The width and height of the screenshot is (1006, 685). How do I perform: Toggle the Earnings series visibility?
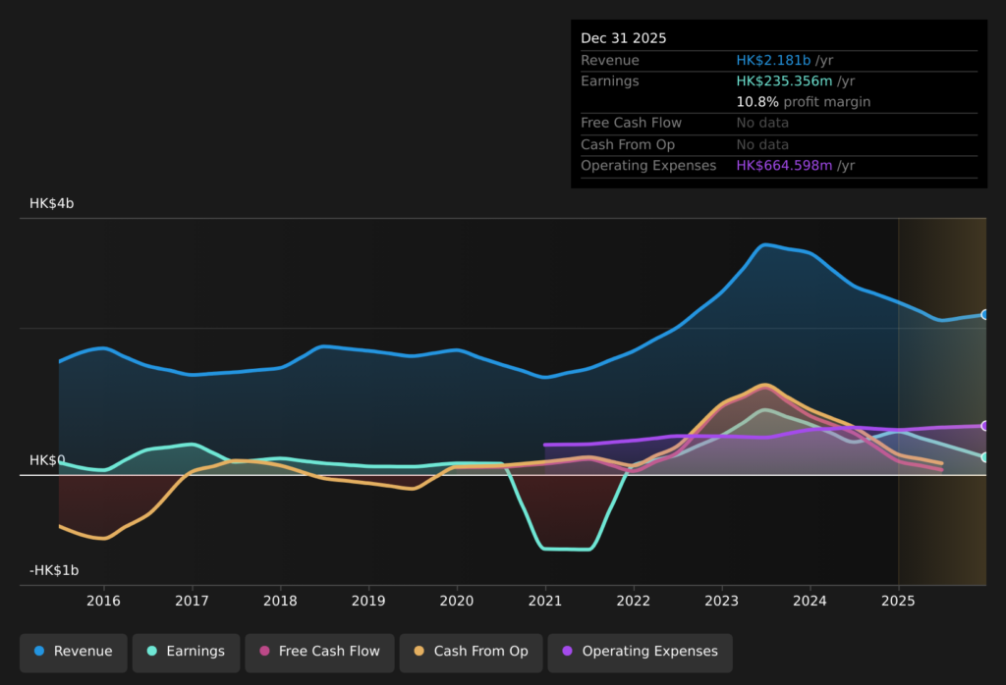click(186, 652)
